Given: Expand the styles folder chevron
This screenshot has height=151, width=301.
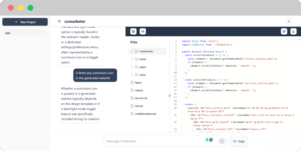Looking at the screenshot, I should 132,75.
